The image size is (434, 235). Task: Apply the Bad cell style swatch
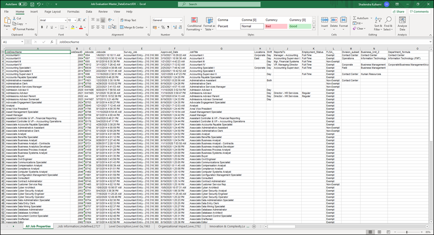[275, 26]
